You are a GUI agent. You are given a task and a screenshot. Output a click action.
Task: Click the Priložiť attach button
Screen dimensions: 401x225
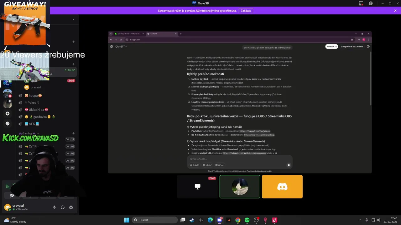[194, 165]
